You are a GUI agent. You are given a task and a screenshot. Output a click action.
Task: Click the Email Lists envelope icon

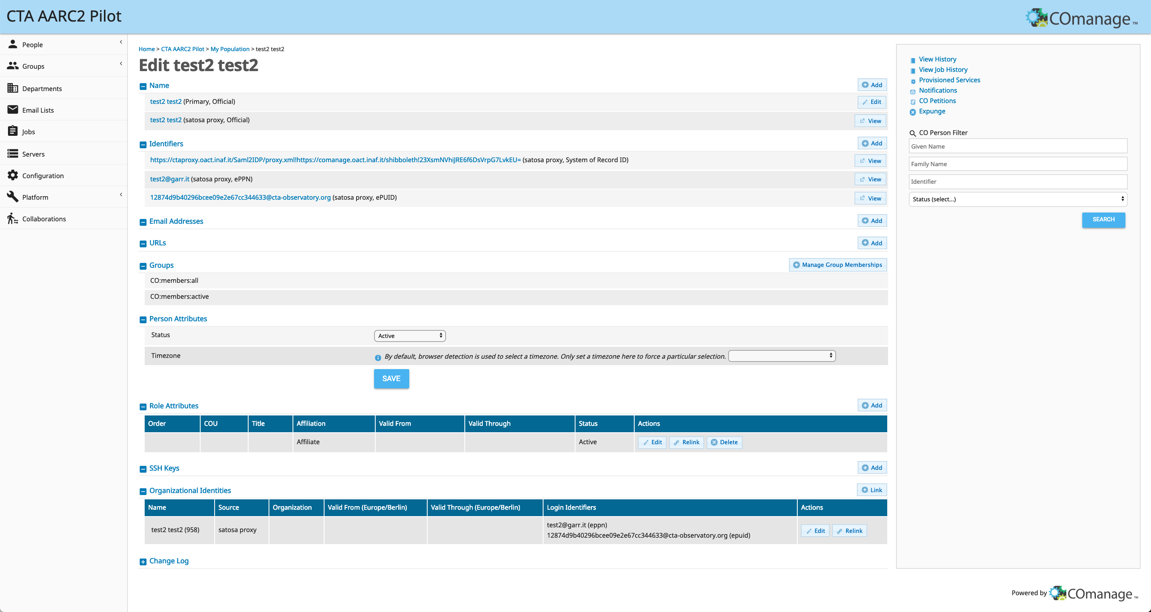[12, 109]
